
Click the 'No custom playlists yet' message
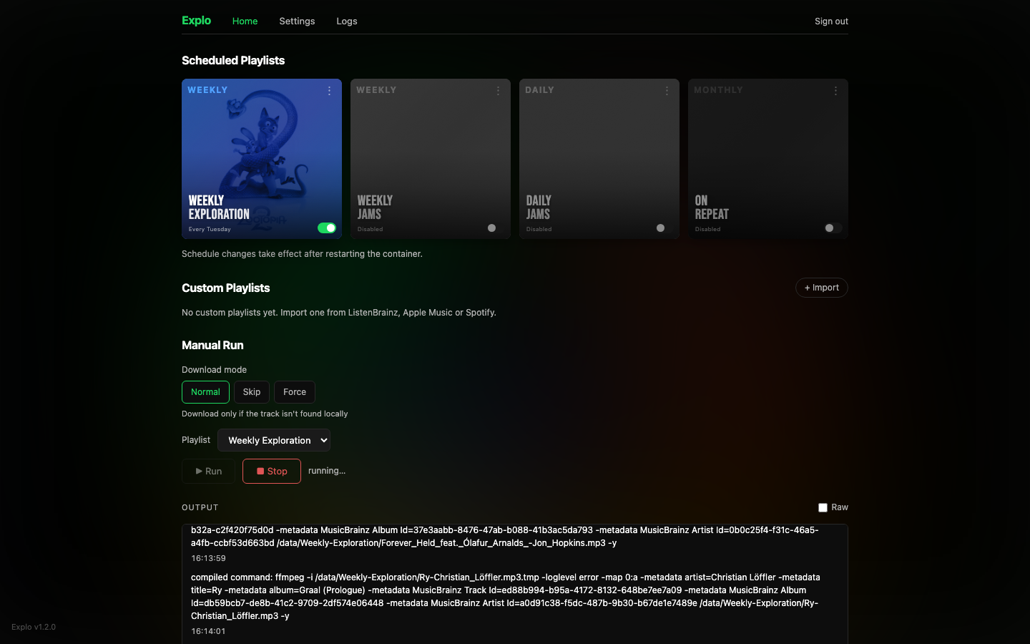(x=339, y=313)
